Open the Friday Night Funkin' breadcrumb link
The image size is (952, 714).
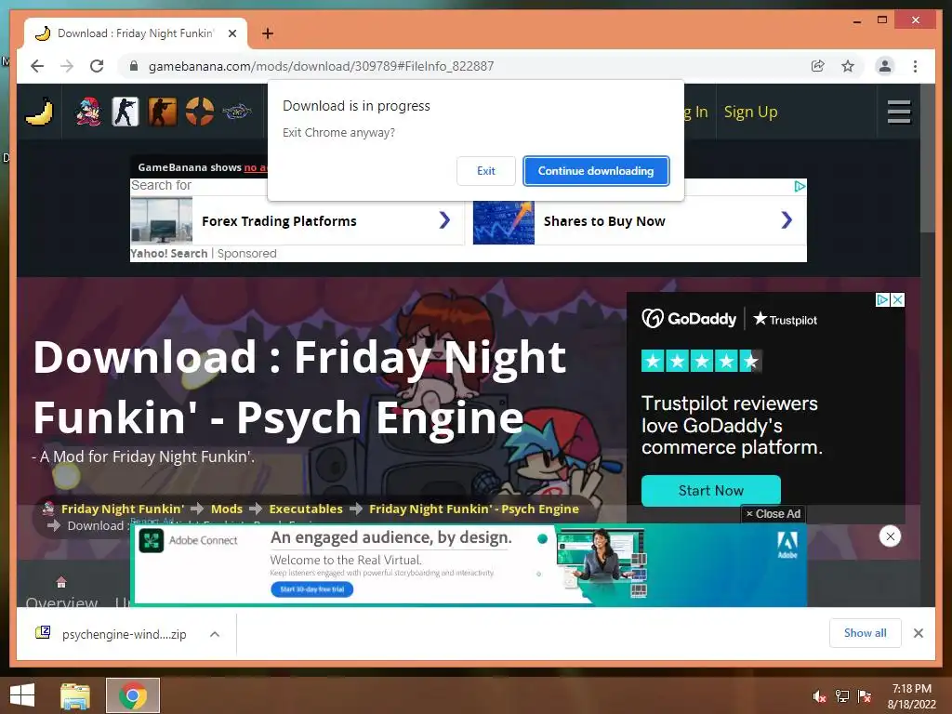pos(122,509)
